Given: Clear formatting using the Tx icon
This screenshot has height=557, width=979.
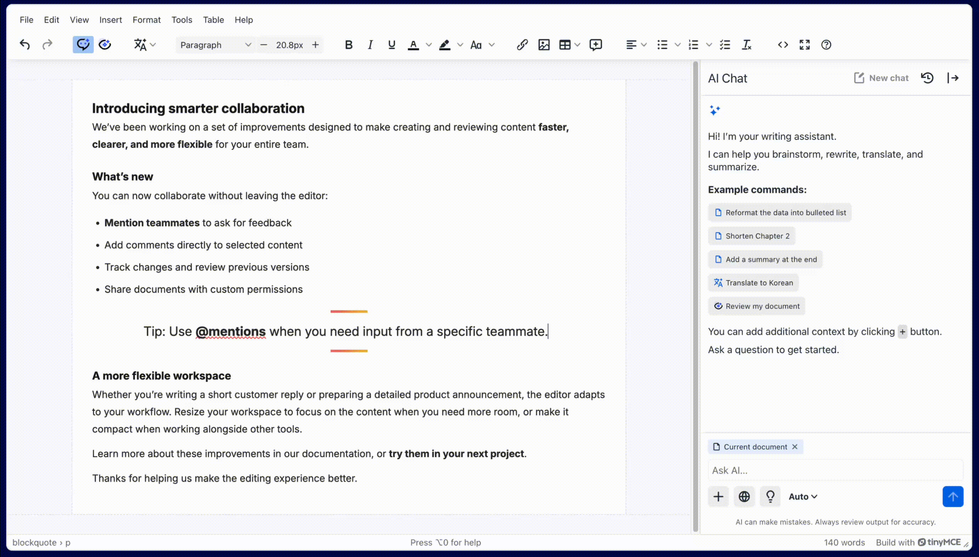Looking at the screenshot, I should [x=746, y=45].
